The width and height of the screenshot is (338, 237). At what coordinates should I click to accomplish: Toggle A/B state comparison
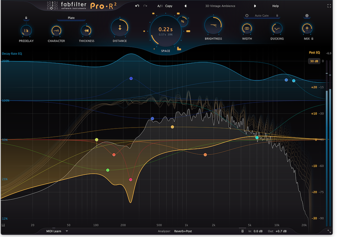(160, 6)
